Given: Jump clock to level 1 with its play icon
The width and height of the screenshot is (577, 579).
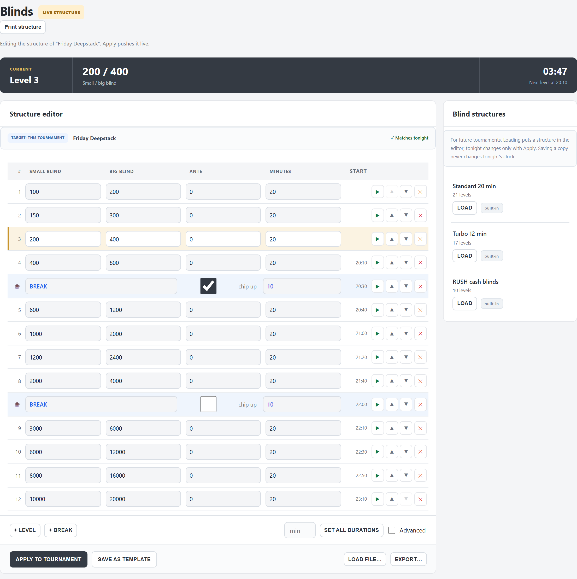Looking at the screenshot, I should [x=377, y=192].
